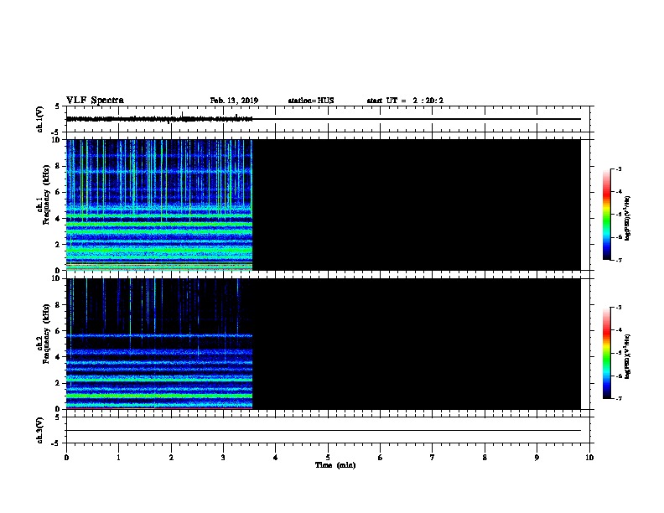Click the ch.2 colored spectrogram data region
Screen dimensions: 664x513
pos(159,344)
